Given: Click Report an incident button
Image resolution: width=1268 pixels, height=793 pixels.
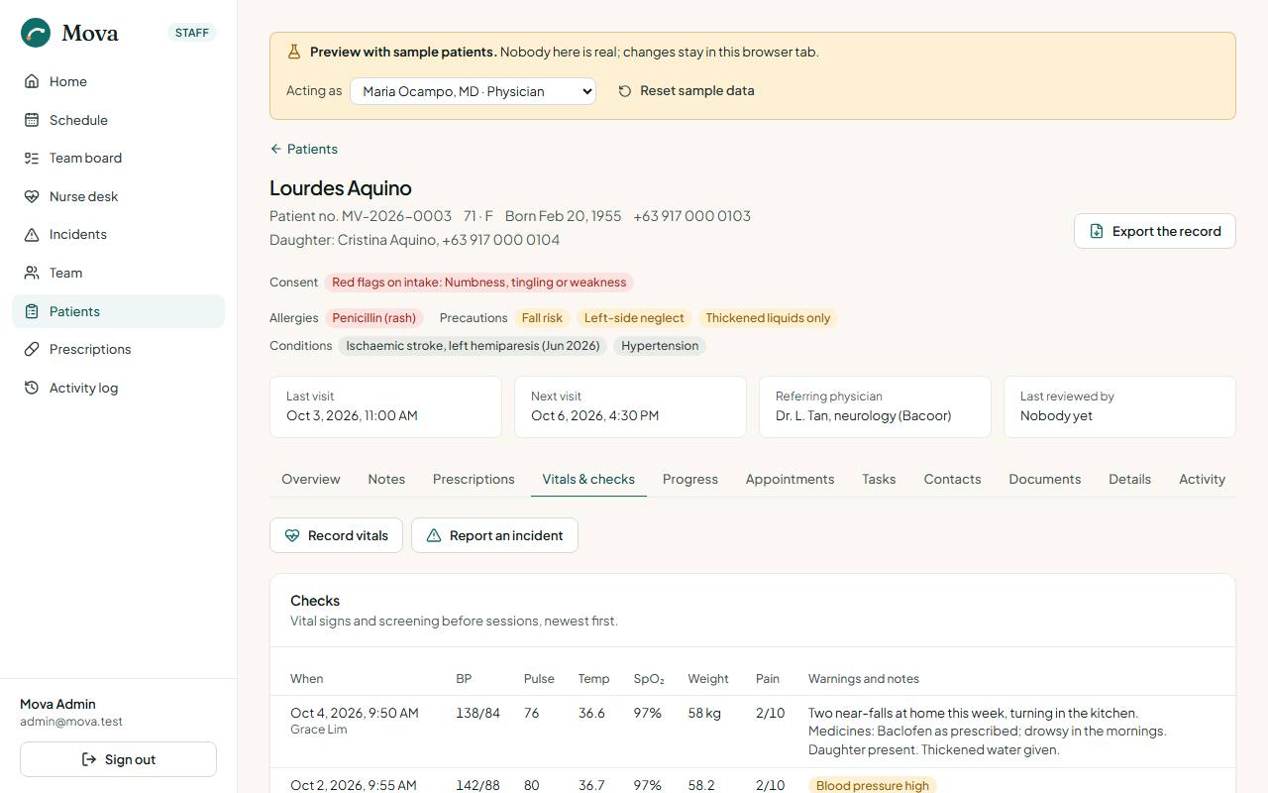Looking at the screenshot, I should [x=494, y=535].
